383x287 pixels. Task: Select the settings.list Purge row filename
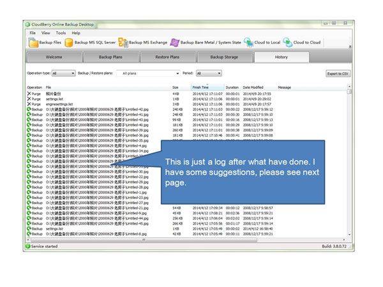[x=54, y=99]
